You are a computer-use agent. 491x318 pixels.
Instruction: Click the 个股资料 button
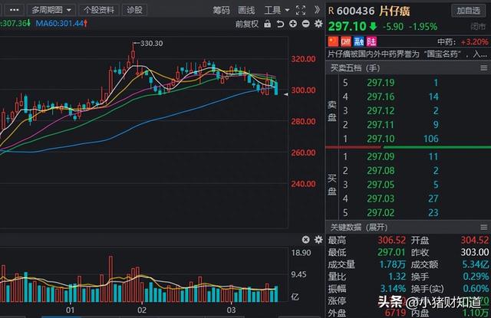99,10
